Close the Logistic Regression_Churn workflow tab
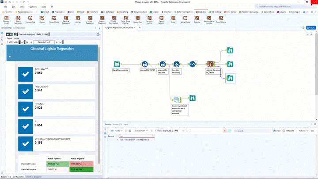318x179 pixels. coord(134,27)
